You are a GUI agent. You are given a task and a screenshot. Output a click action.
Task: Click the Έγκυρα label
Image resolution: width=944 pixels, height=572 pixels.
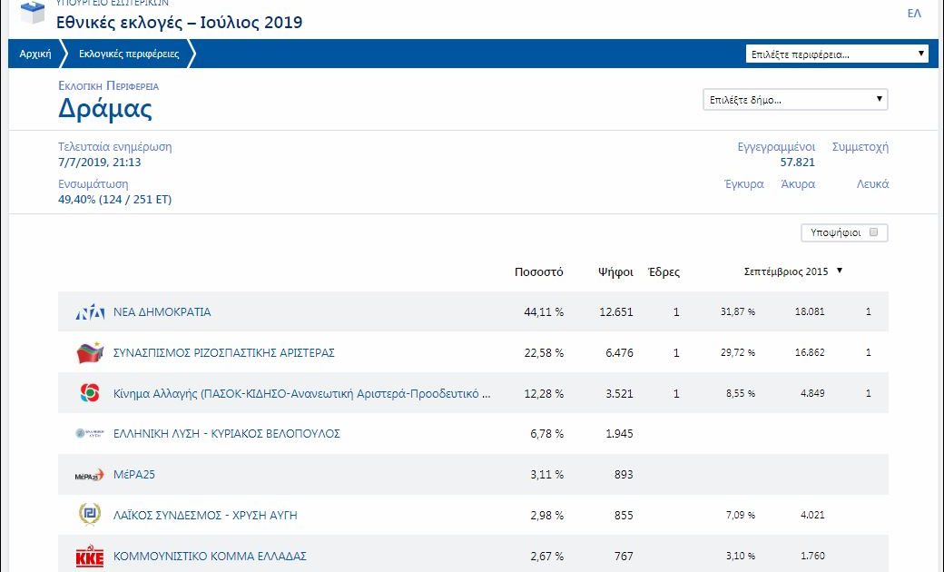point(744,184)
